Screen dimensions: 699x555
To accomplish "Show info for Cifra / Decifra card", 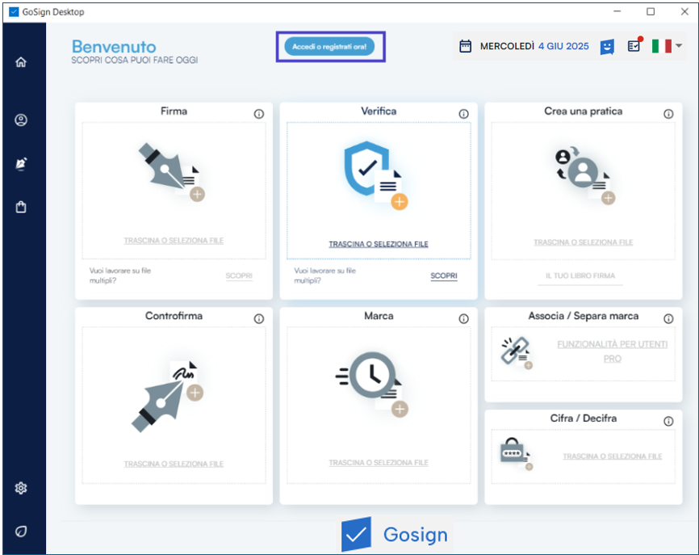I will tap(668, 422).
